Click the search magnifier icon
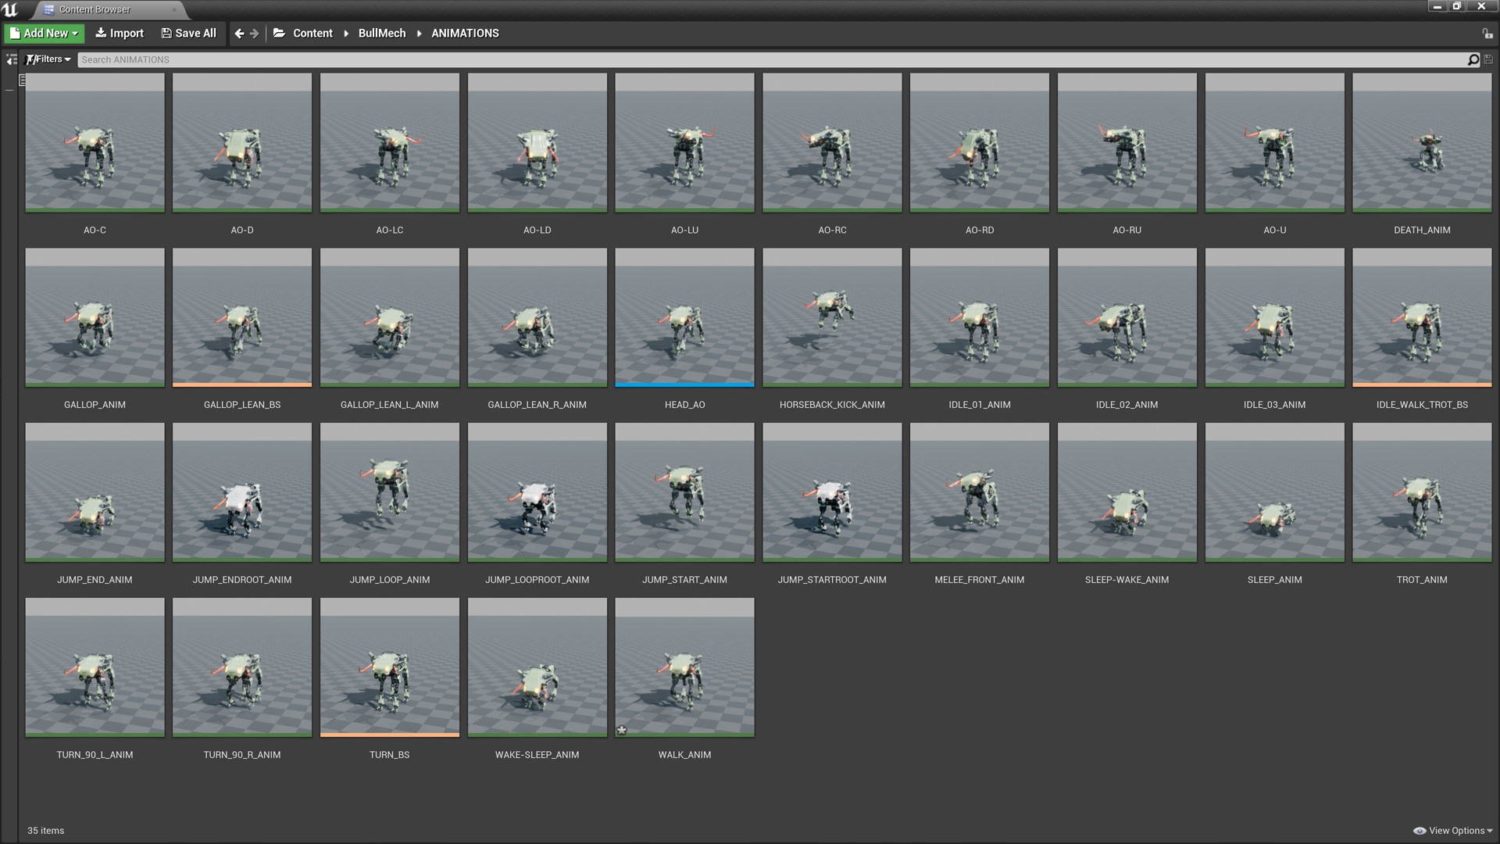 tap(1473, 60)
